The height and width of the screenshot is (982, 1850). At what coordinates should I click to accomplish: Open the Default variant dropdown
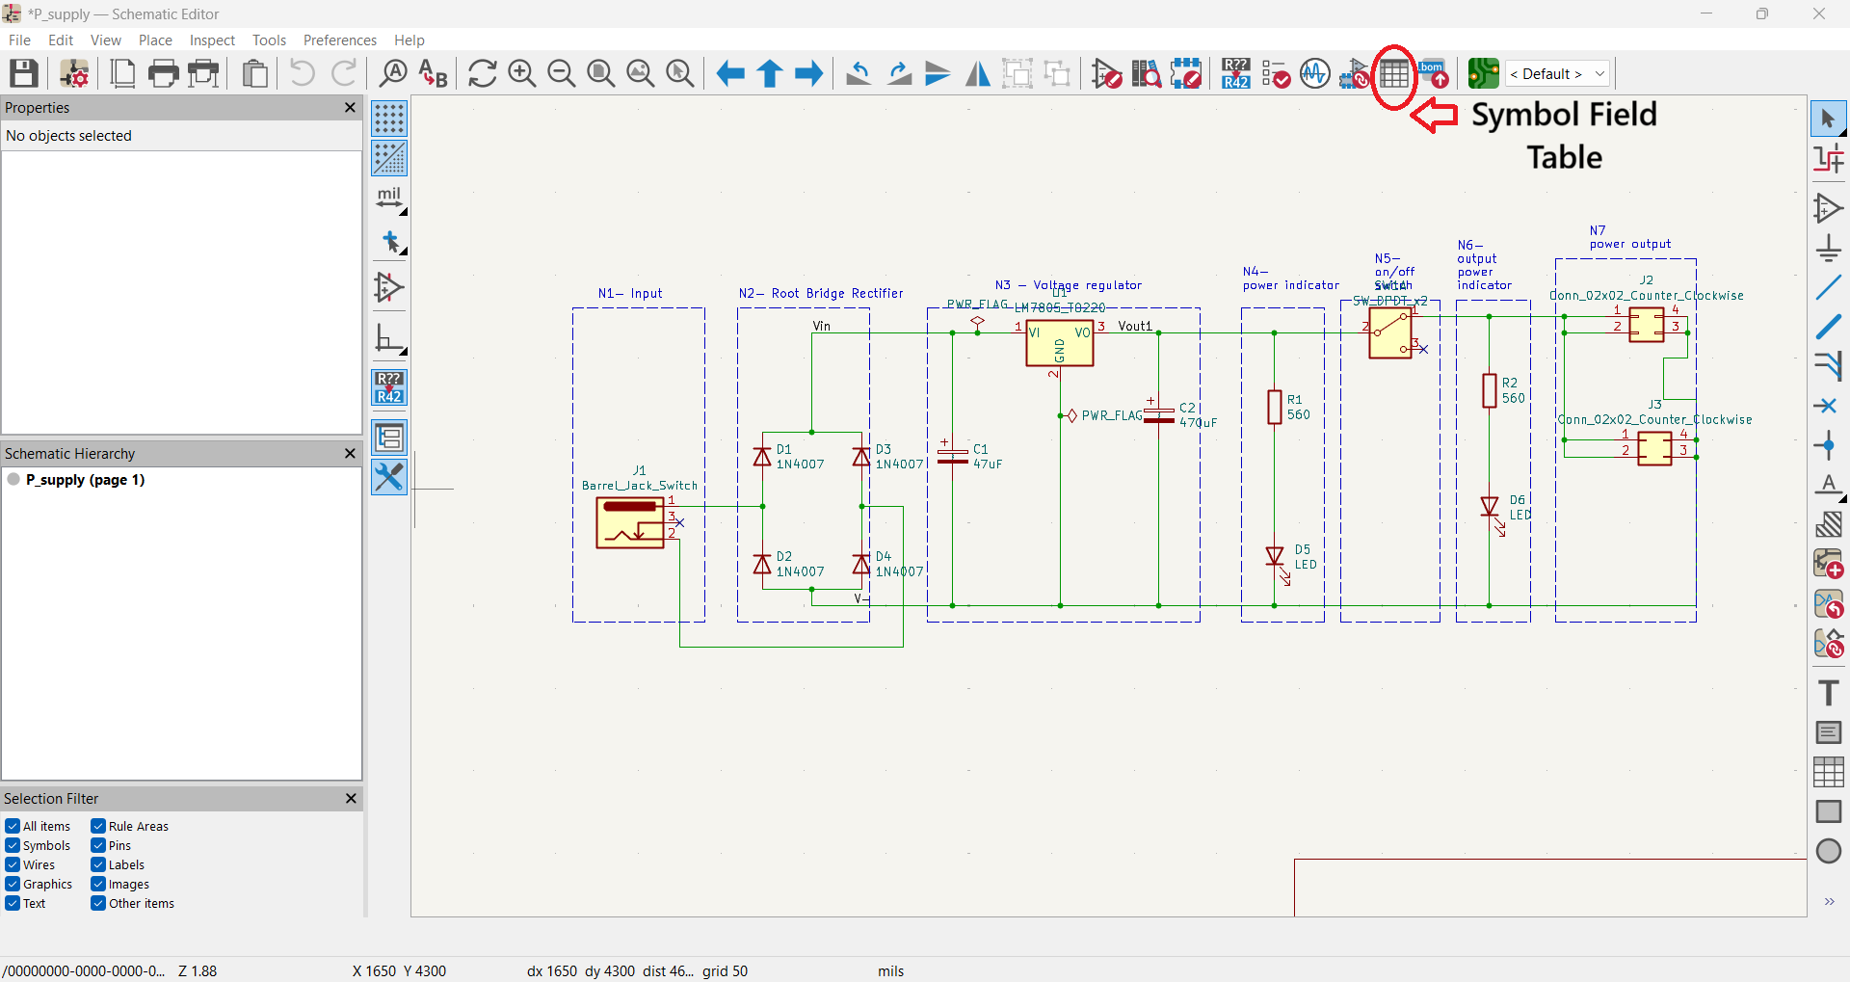(1558, 73)
